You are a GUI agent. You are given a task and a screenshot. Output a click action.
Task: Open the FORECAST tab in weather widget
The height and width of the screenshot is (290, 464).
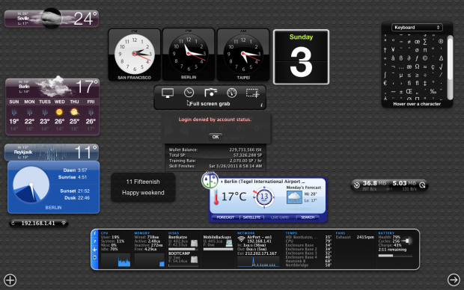(225, 217)
